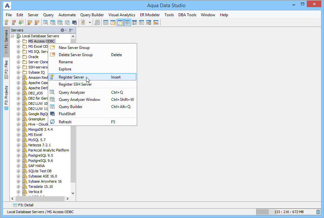Select the Netezza 7.2.1 server

point(39,145)
